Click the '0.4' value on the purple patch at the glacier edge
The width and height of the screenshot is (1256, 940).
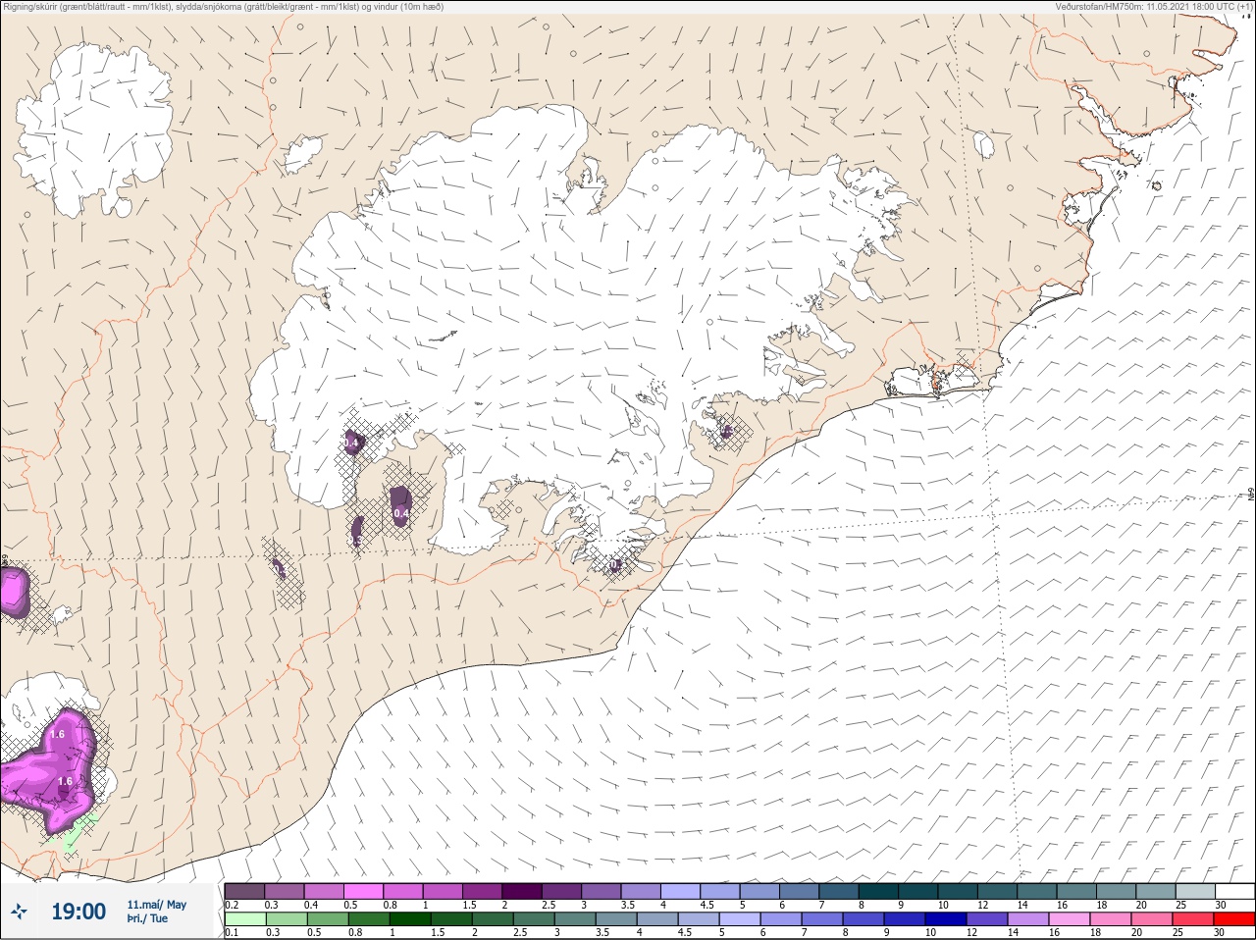point(351,444)
